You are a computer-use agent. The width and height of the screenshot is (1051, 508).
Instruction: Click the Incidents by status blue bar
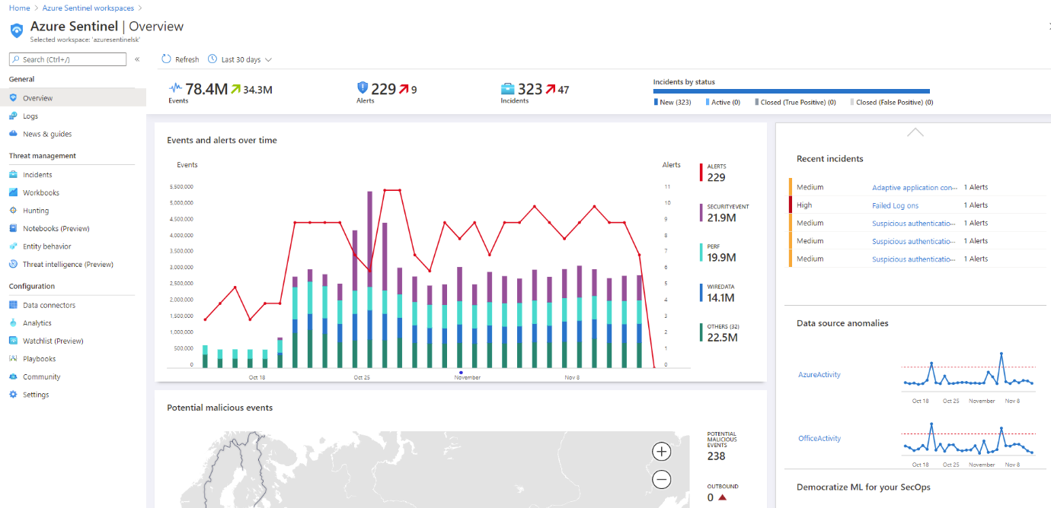(x=791, y=91)
